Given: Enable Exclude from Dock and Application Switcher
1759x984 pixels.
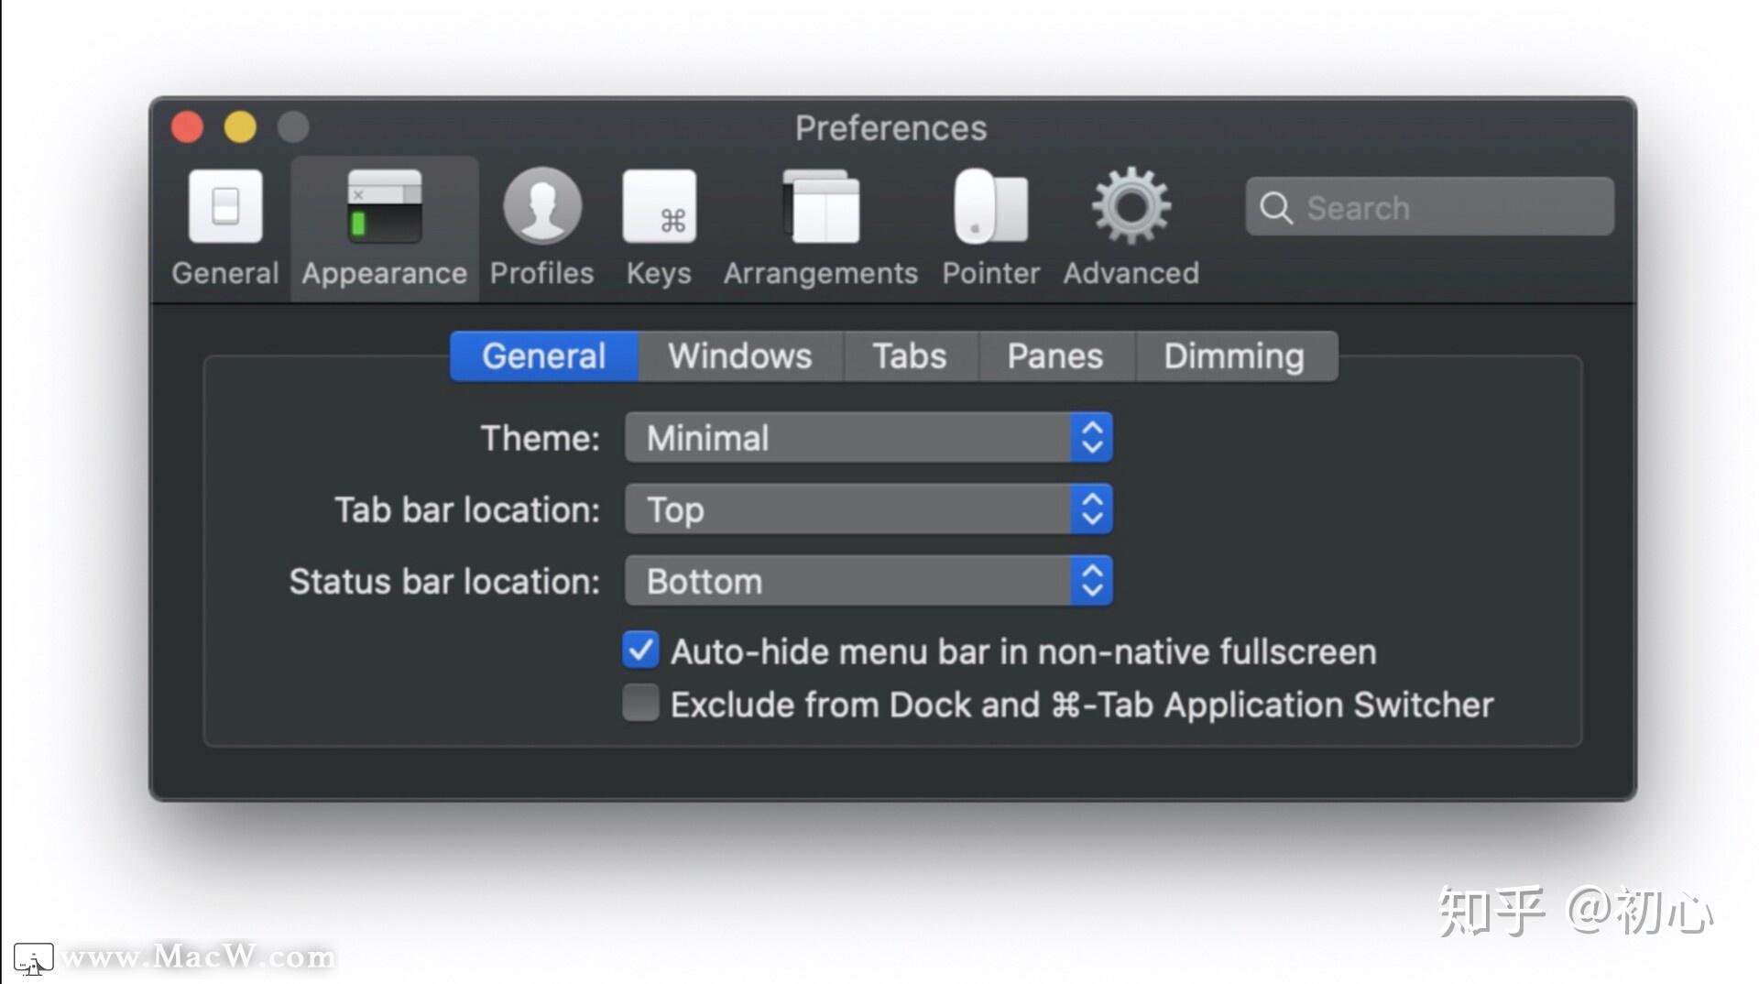Looking at the screenshot, I should pos(640,704).
